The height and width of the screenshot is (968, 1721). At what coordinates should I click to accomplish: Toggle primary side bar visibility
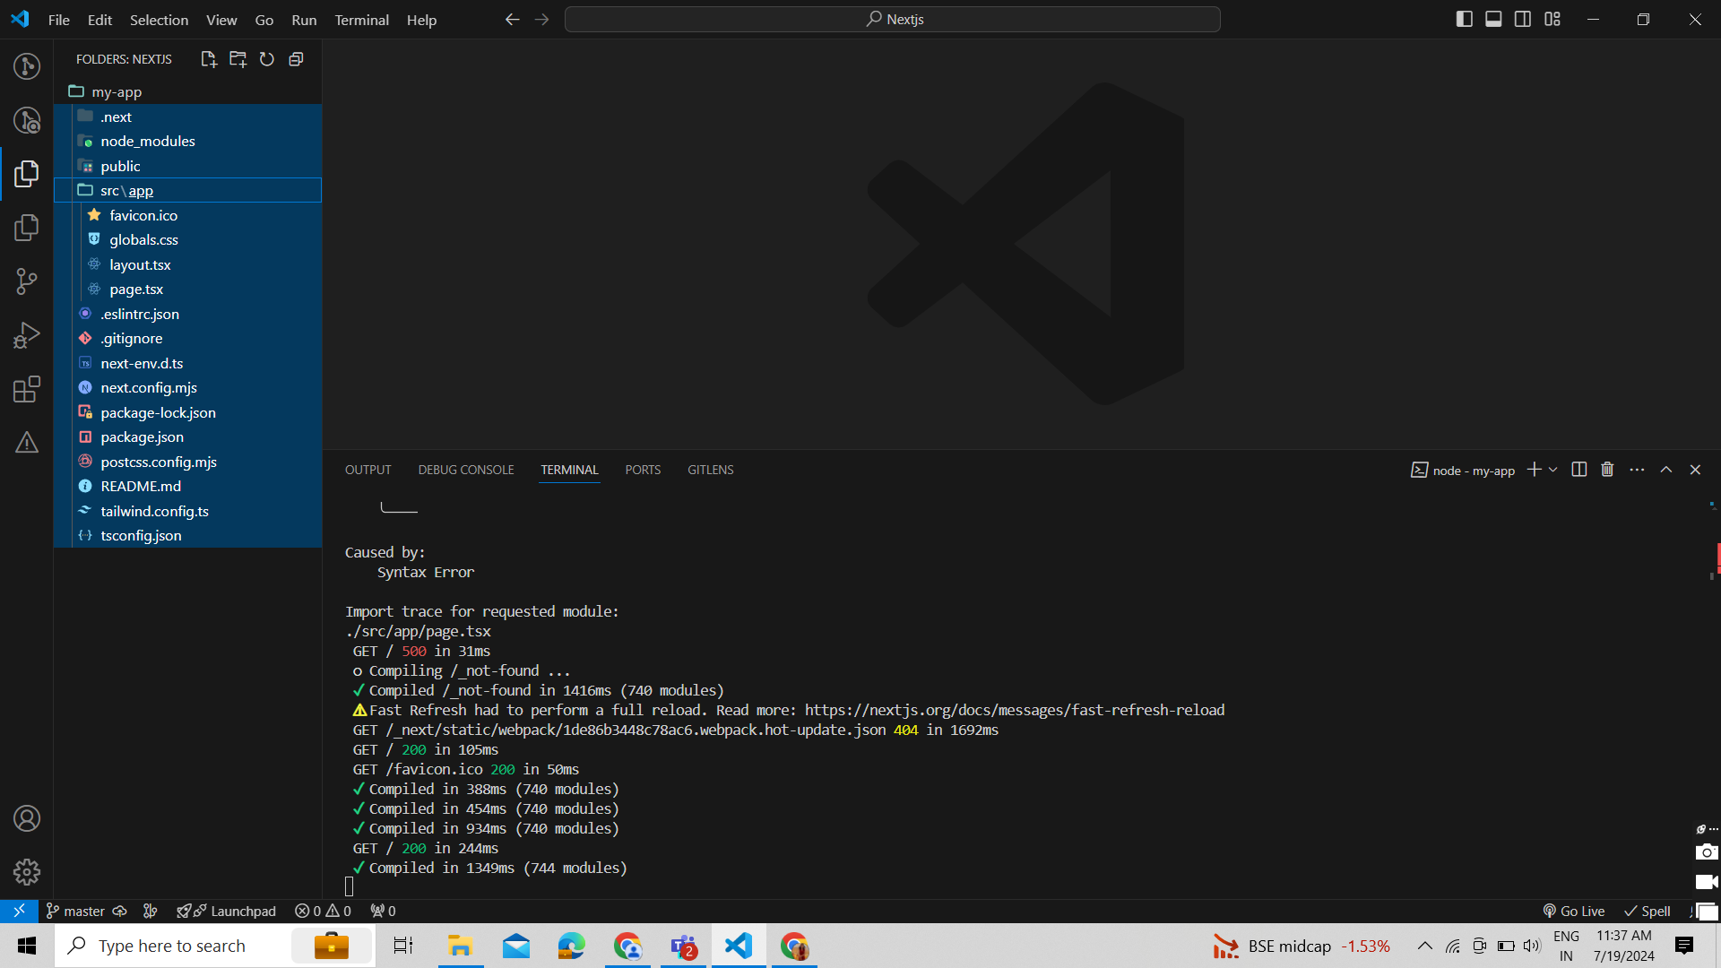coord(1465,19)
